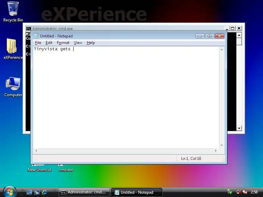Select the Computer desktop icon
Viewport: 263px width, 197px height.
click(13, 87)
